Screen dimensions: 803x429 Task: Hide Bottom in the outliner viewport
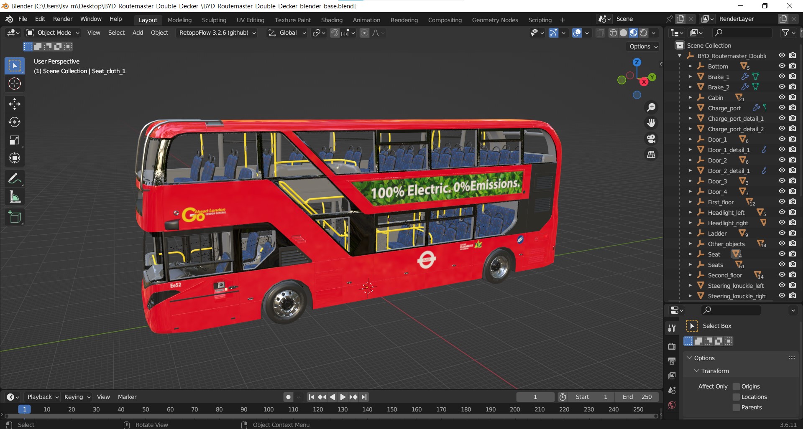782,66
